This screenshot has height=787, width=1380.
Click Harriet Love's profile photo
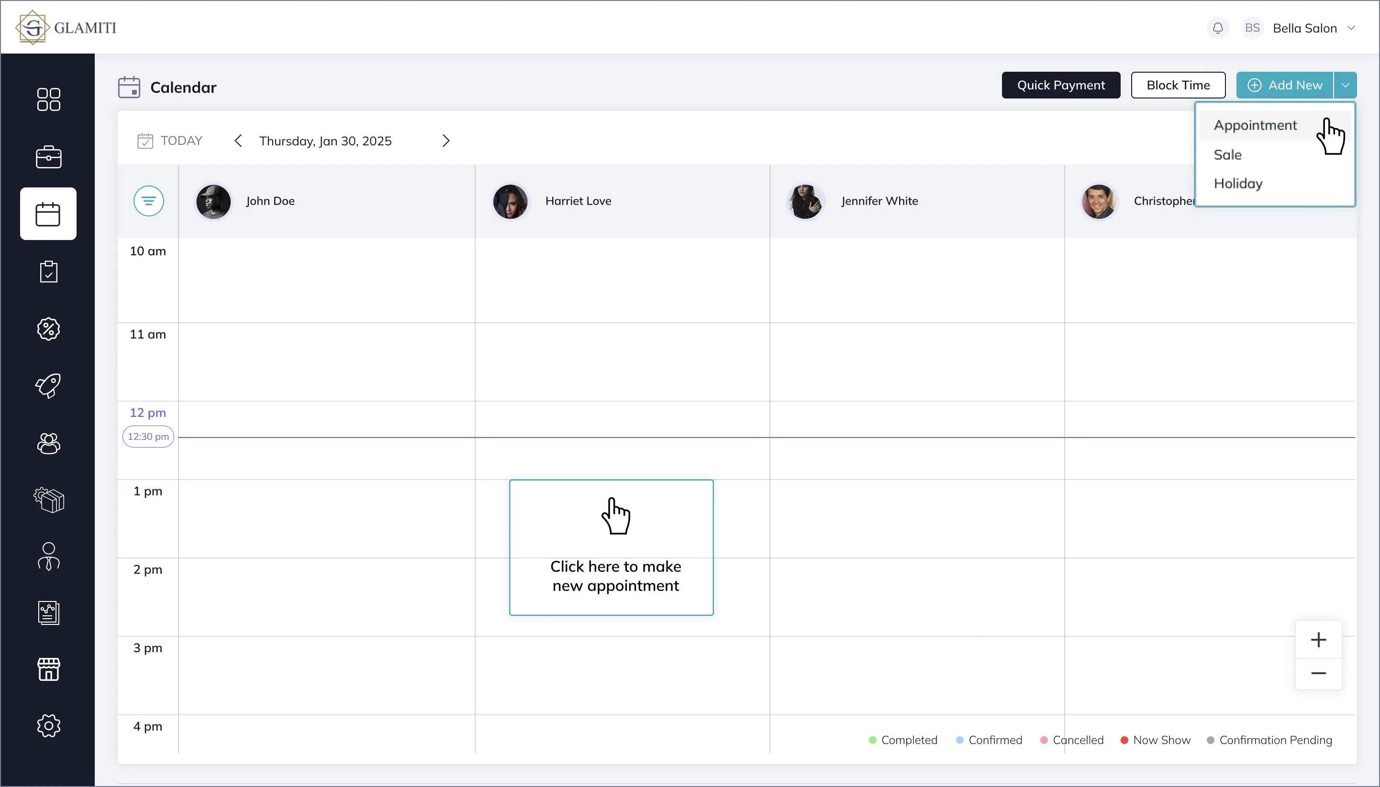click(x=510, y=202)
